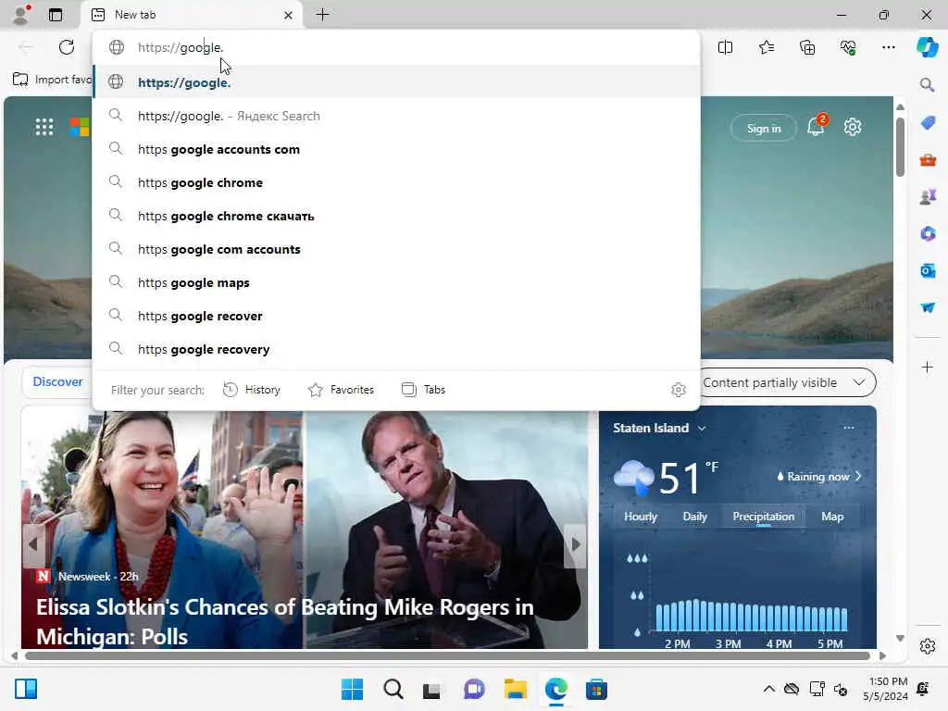This screenshot has width=948, height=711.
Task: Click the vertical page scrollbar thumb
Action: [900, 147]
